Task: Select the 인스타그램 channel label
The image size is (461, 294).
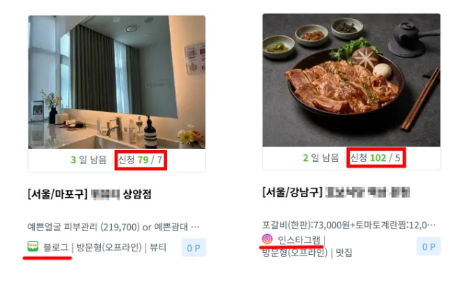Action: tap(299, 240)
